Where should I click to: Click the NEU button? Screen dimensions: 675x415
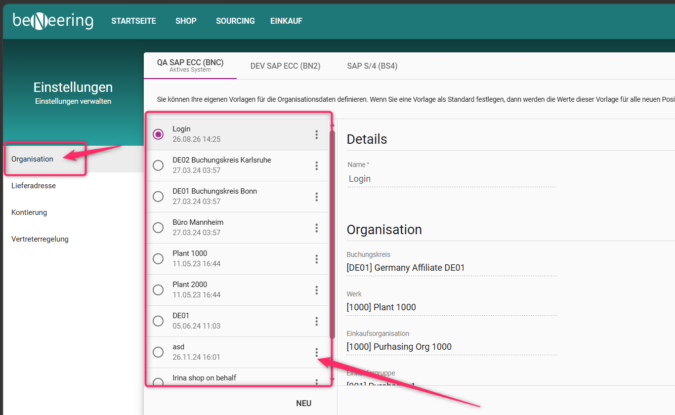(304, 403)
